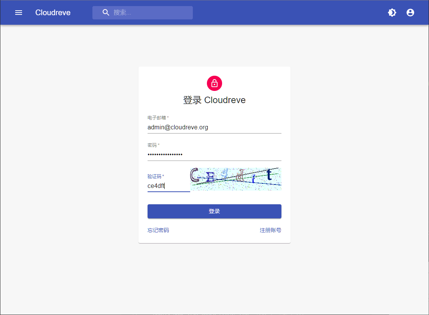Open the user account icon menu

(410, 13)
